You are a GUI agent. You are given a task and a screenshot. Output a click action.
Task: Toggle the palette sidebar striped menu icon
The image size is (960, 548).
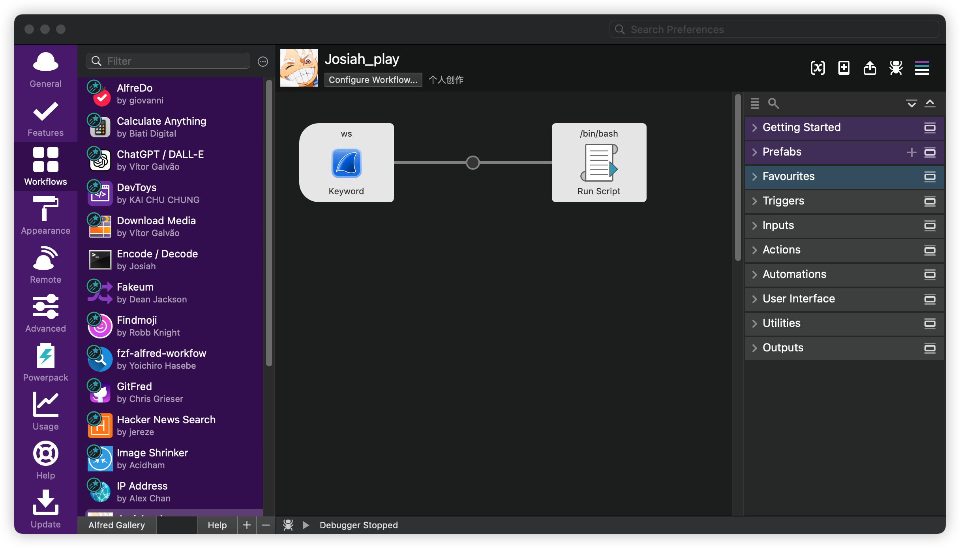point(922,68)
